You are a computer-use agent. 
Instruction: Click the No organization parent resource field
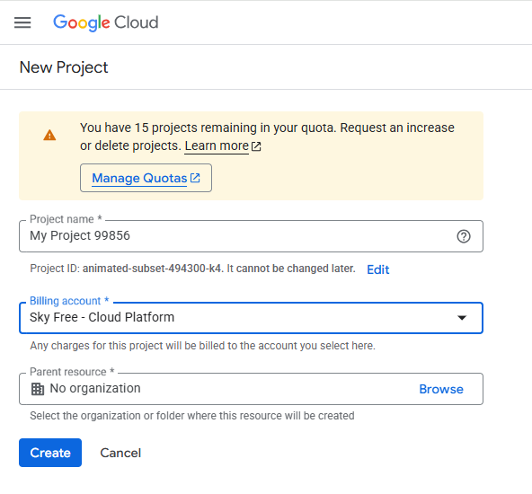251,389
